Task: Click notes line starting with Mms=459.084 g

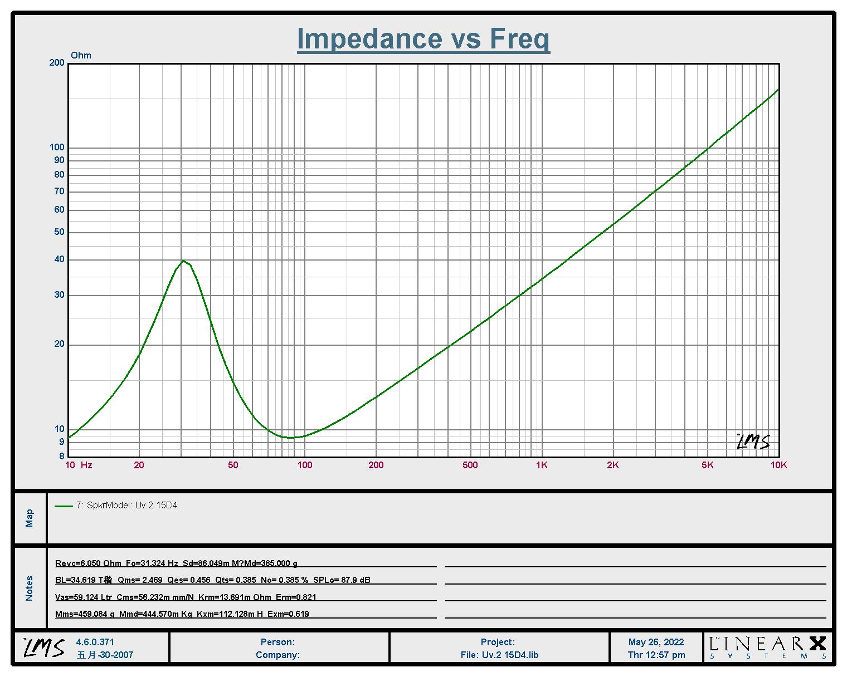Action: (182, 614)
